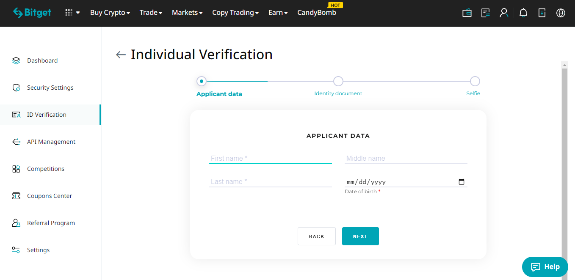The height and width of the screenshot is (280, 575).
Task: Expand the caret beside apps grid
Action: point(78,13)
